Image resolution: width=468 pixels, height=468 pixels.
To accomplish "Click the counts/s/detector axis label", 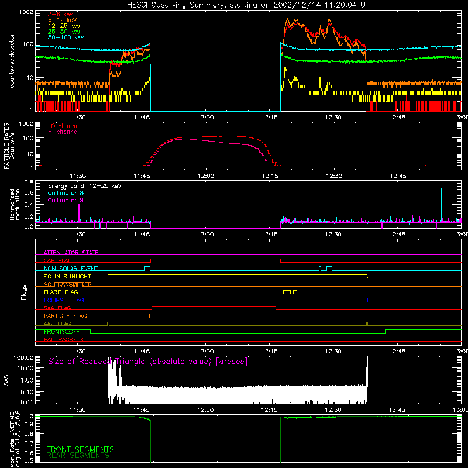I will 12,61.
